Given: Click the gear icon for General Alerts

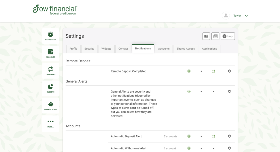Looking at the screenshot, I should point(229,92).
